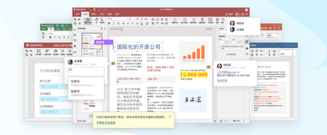327x135 pixels.
Task: Apply Underline in the PDF editor toolbar
Action: click(118, 23)
